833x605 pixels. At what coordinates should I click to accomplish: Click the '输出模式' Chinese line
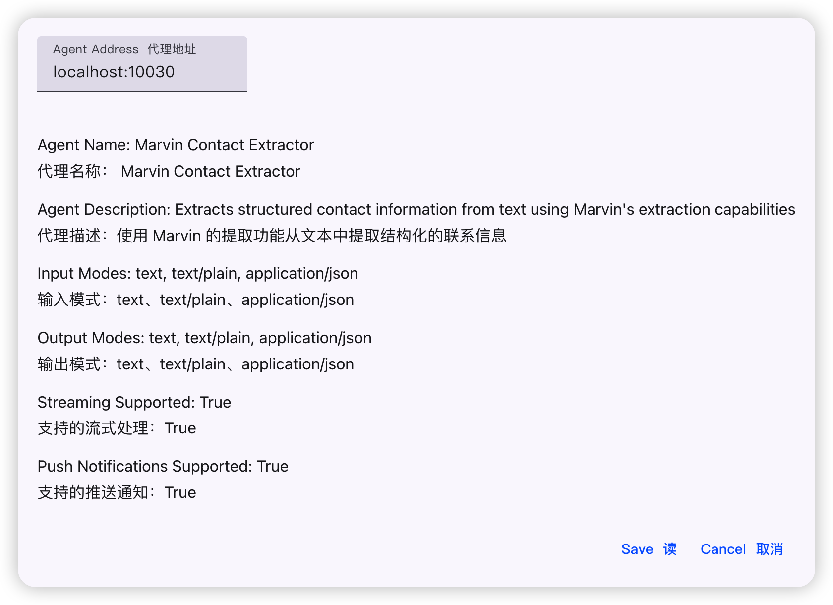click(x=195, y=364)
